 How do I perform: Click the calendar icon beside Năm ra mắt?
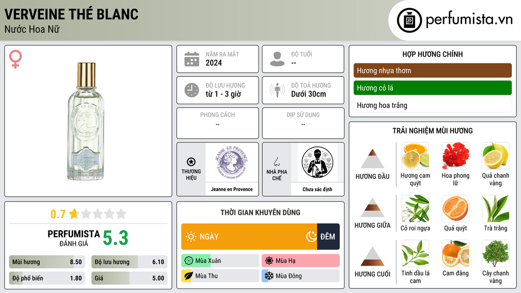tap(192, 59)
